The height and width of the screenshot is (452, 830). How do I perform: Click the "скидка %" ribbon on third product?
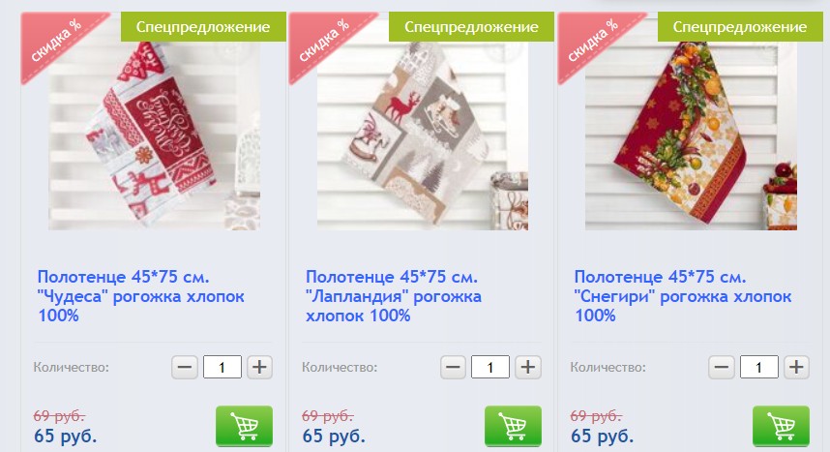point(593,42)
